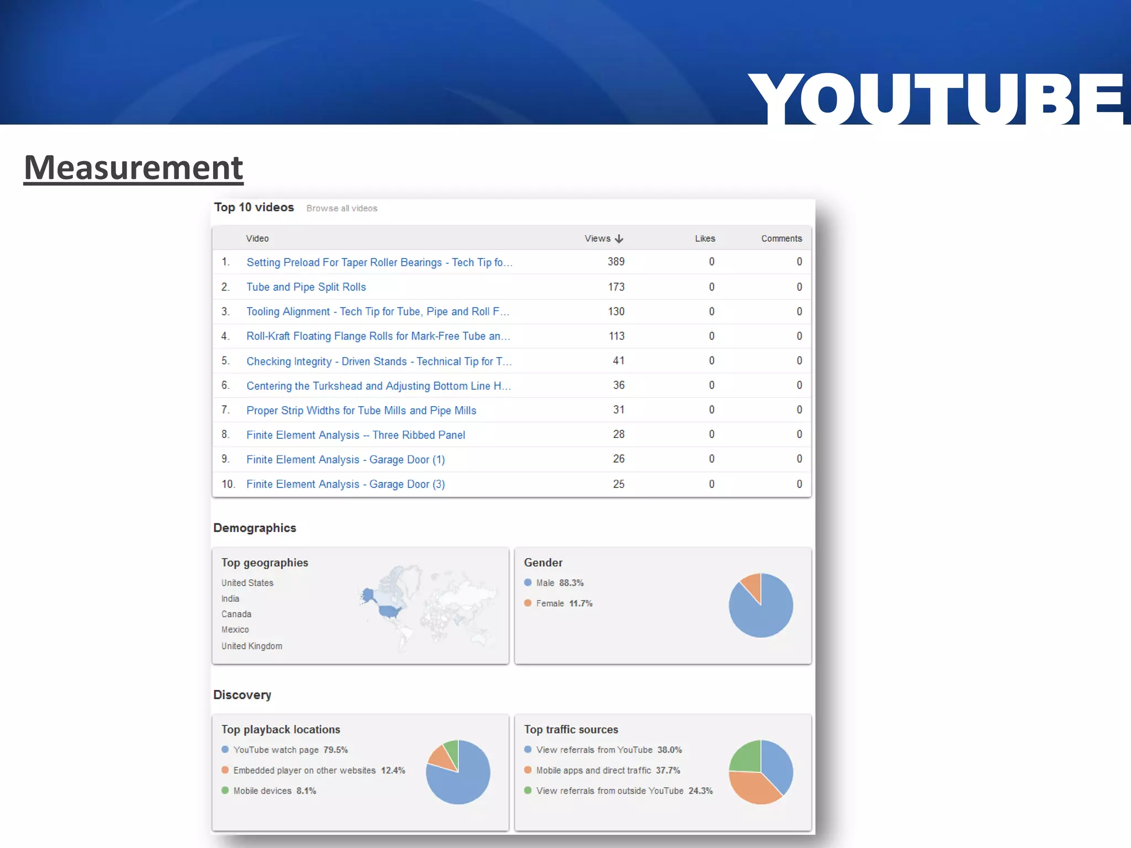The image size is (1131, 848).
Task: Click the Top playback locations heading
Action: (x=281, y=729)
